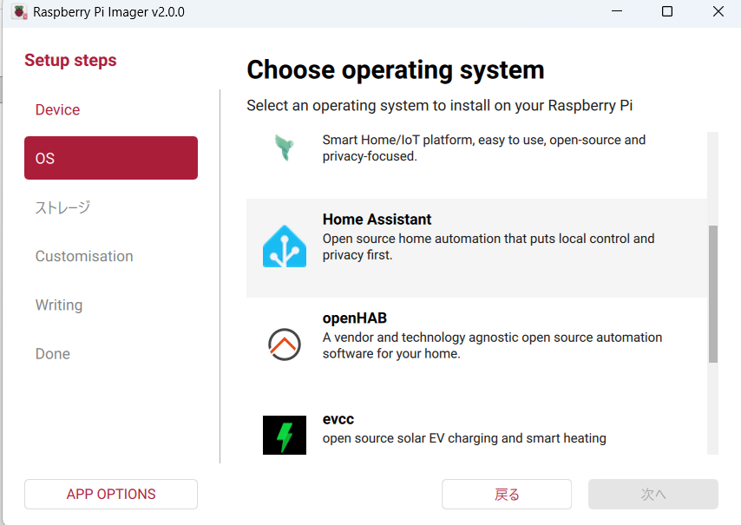
Task: Open the Customisation setup step
Action: 84,256
